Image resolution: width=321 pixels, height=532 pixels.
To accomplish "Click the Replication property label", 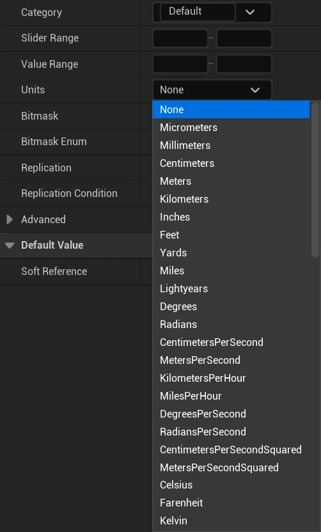I will tap(46, 168).
